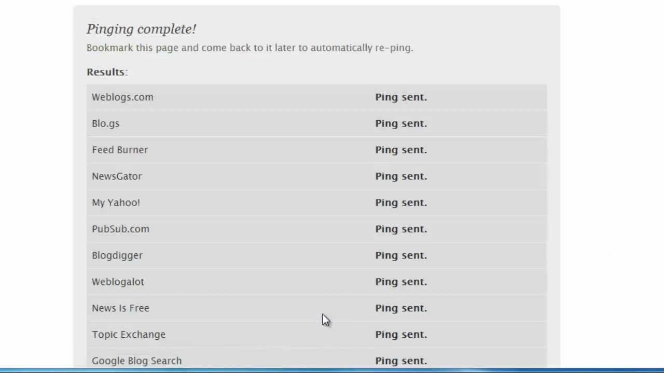Click Ping sent status for Google Blog Search

click(401, 361)
